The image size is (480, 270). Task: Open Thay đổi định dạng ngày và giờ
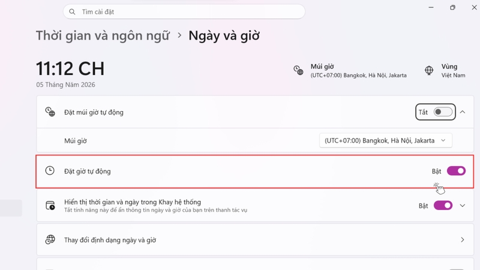coord(255,239)
